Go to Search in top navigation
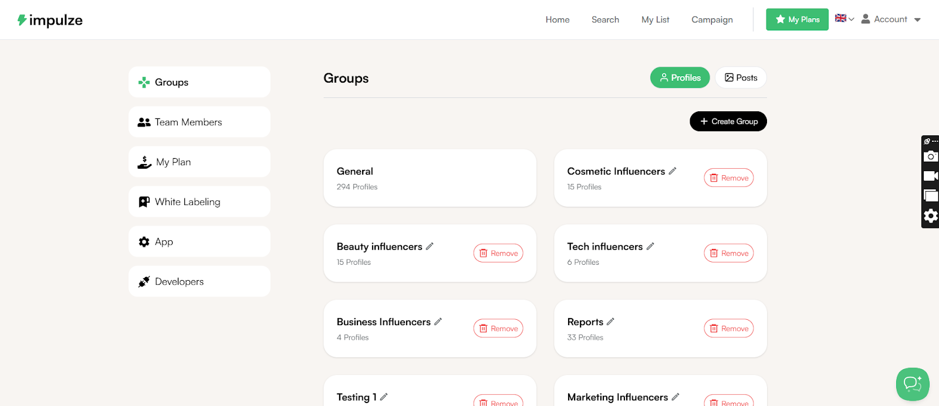This screenshot has height=406, width=939. coord(605,19)
